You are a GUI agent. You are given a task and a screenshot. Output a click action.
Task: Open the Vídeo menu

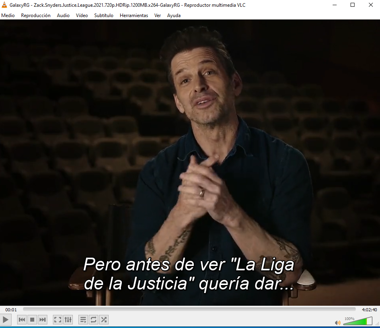(82, 16)
